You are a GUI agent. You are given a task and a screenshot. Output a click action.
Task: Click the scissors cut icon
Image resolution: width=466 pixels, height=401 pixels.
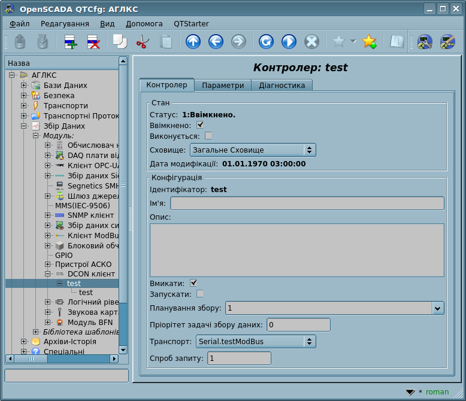pyautogui.click(x=143, y=42)
